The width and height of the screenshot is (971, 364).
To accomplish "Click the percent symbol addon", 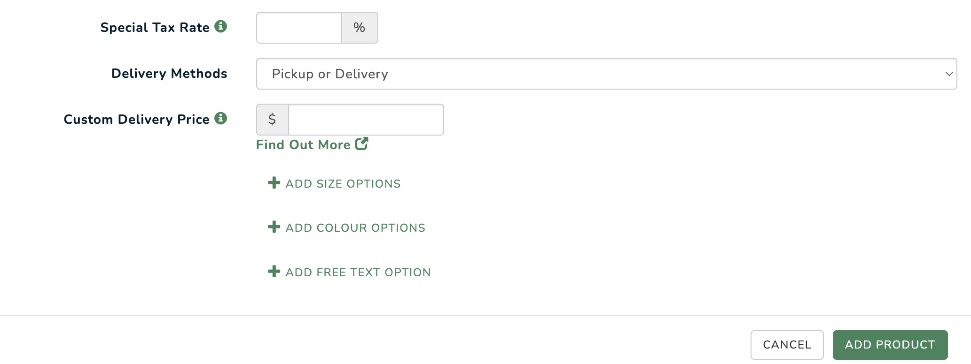I will (360, 28).
